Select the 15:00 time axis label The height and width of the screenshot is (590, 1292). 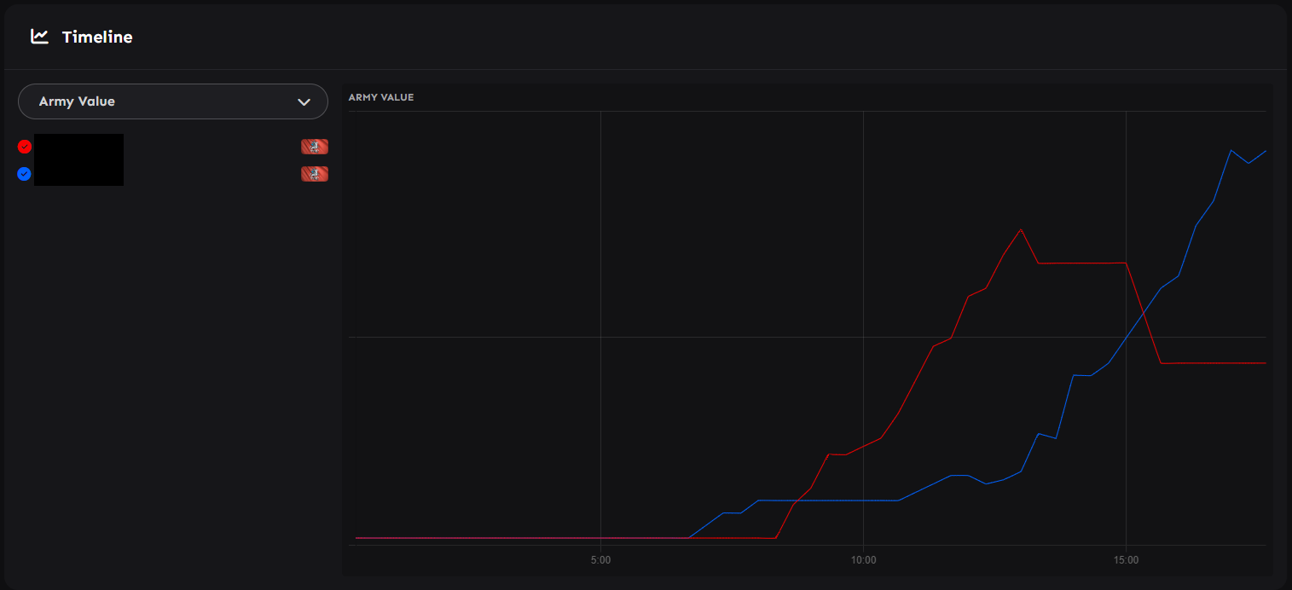click(x=1126, y=560)
